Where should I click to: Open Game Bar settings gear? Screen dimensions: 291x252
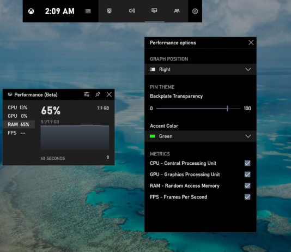click(x=195, y=11)
